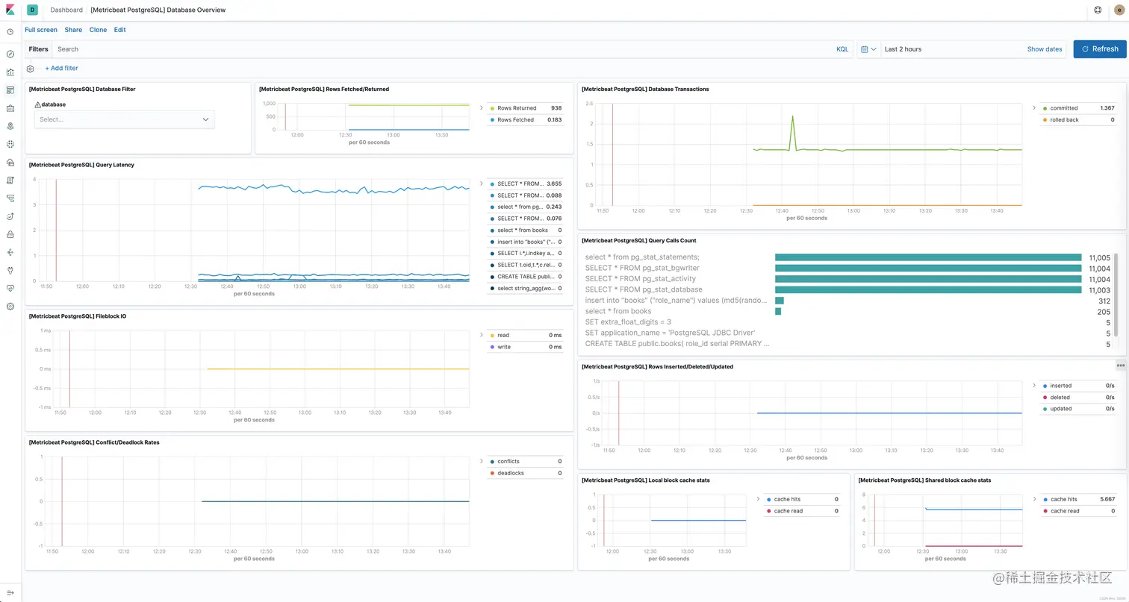
Task: Open Maps from the side navigation
Action: (x=10, y=126)
